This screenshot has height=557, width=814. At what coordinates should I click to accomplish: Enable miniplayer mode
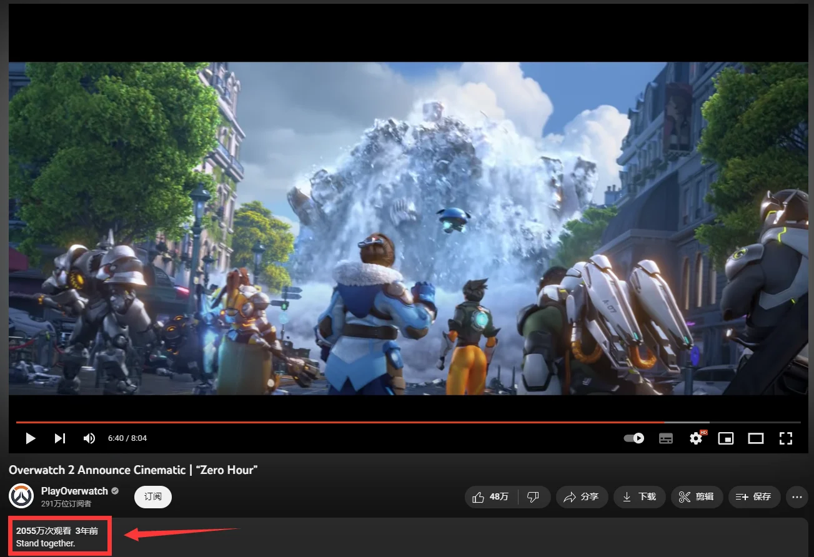pos(726,438)
